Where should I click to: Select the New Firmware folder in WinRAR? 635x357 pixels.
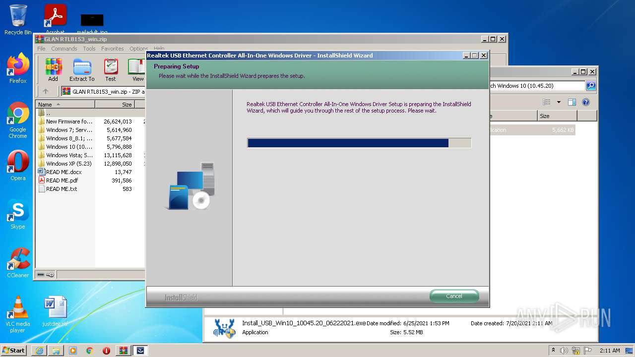click(x=90, y=121)
